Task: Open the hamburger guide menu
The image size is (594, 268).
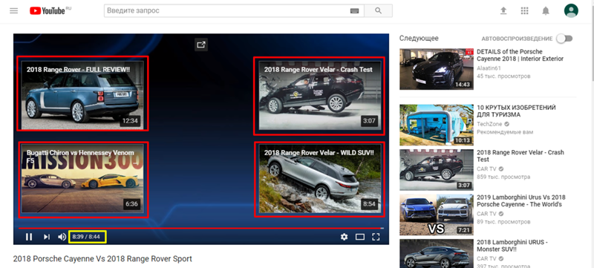Action: click(x=14, y=10)
